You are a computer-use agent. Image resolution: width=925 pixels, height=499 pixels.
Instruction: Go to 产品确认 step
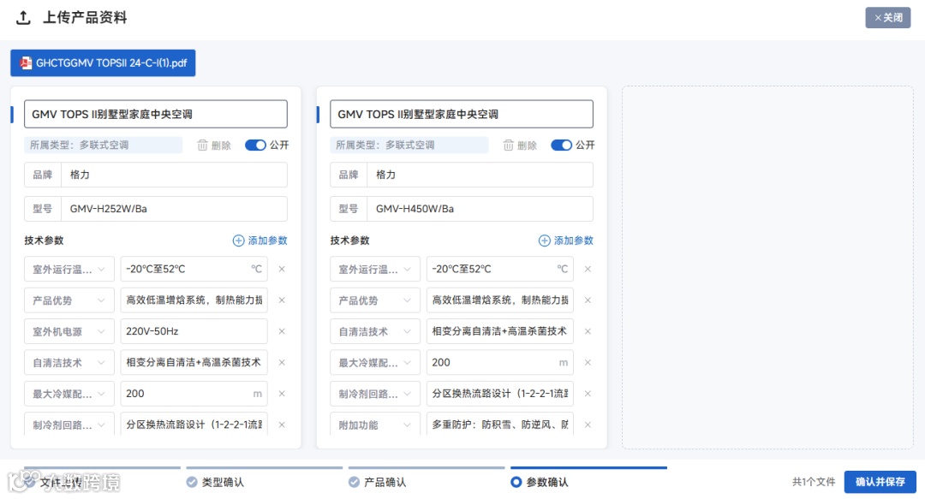click(x=378, y=482)
